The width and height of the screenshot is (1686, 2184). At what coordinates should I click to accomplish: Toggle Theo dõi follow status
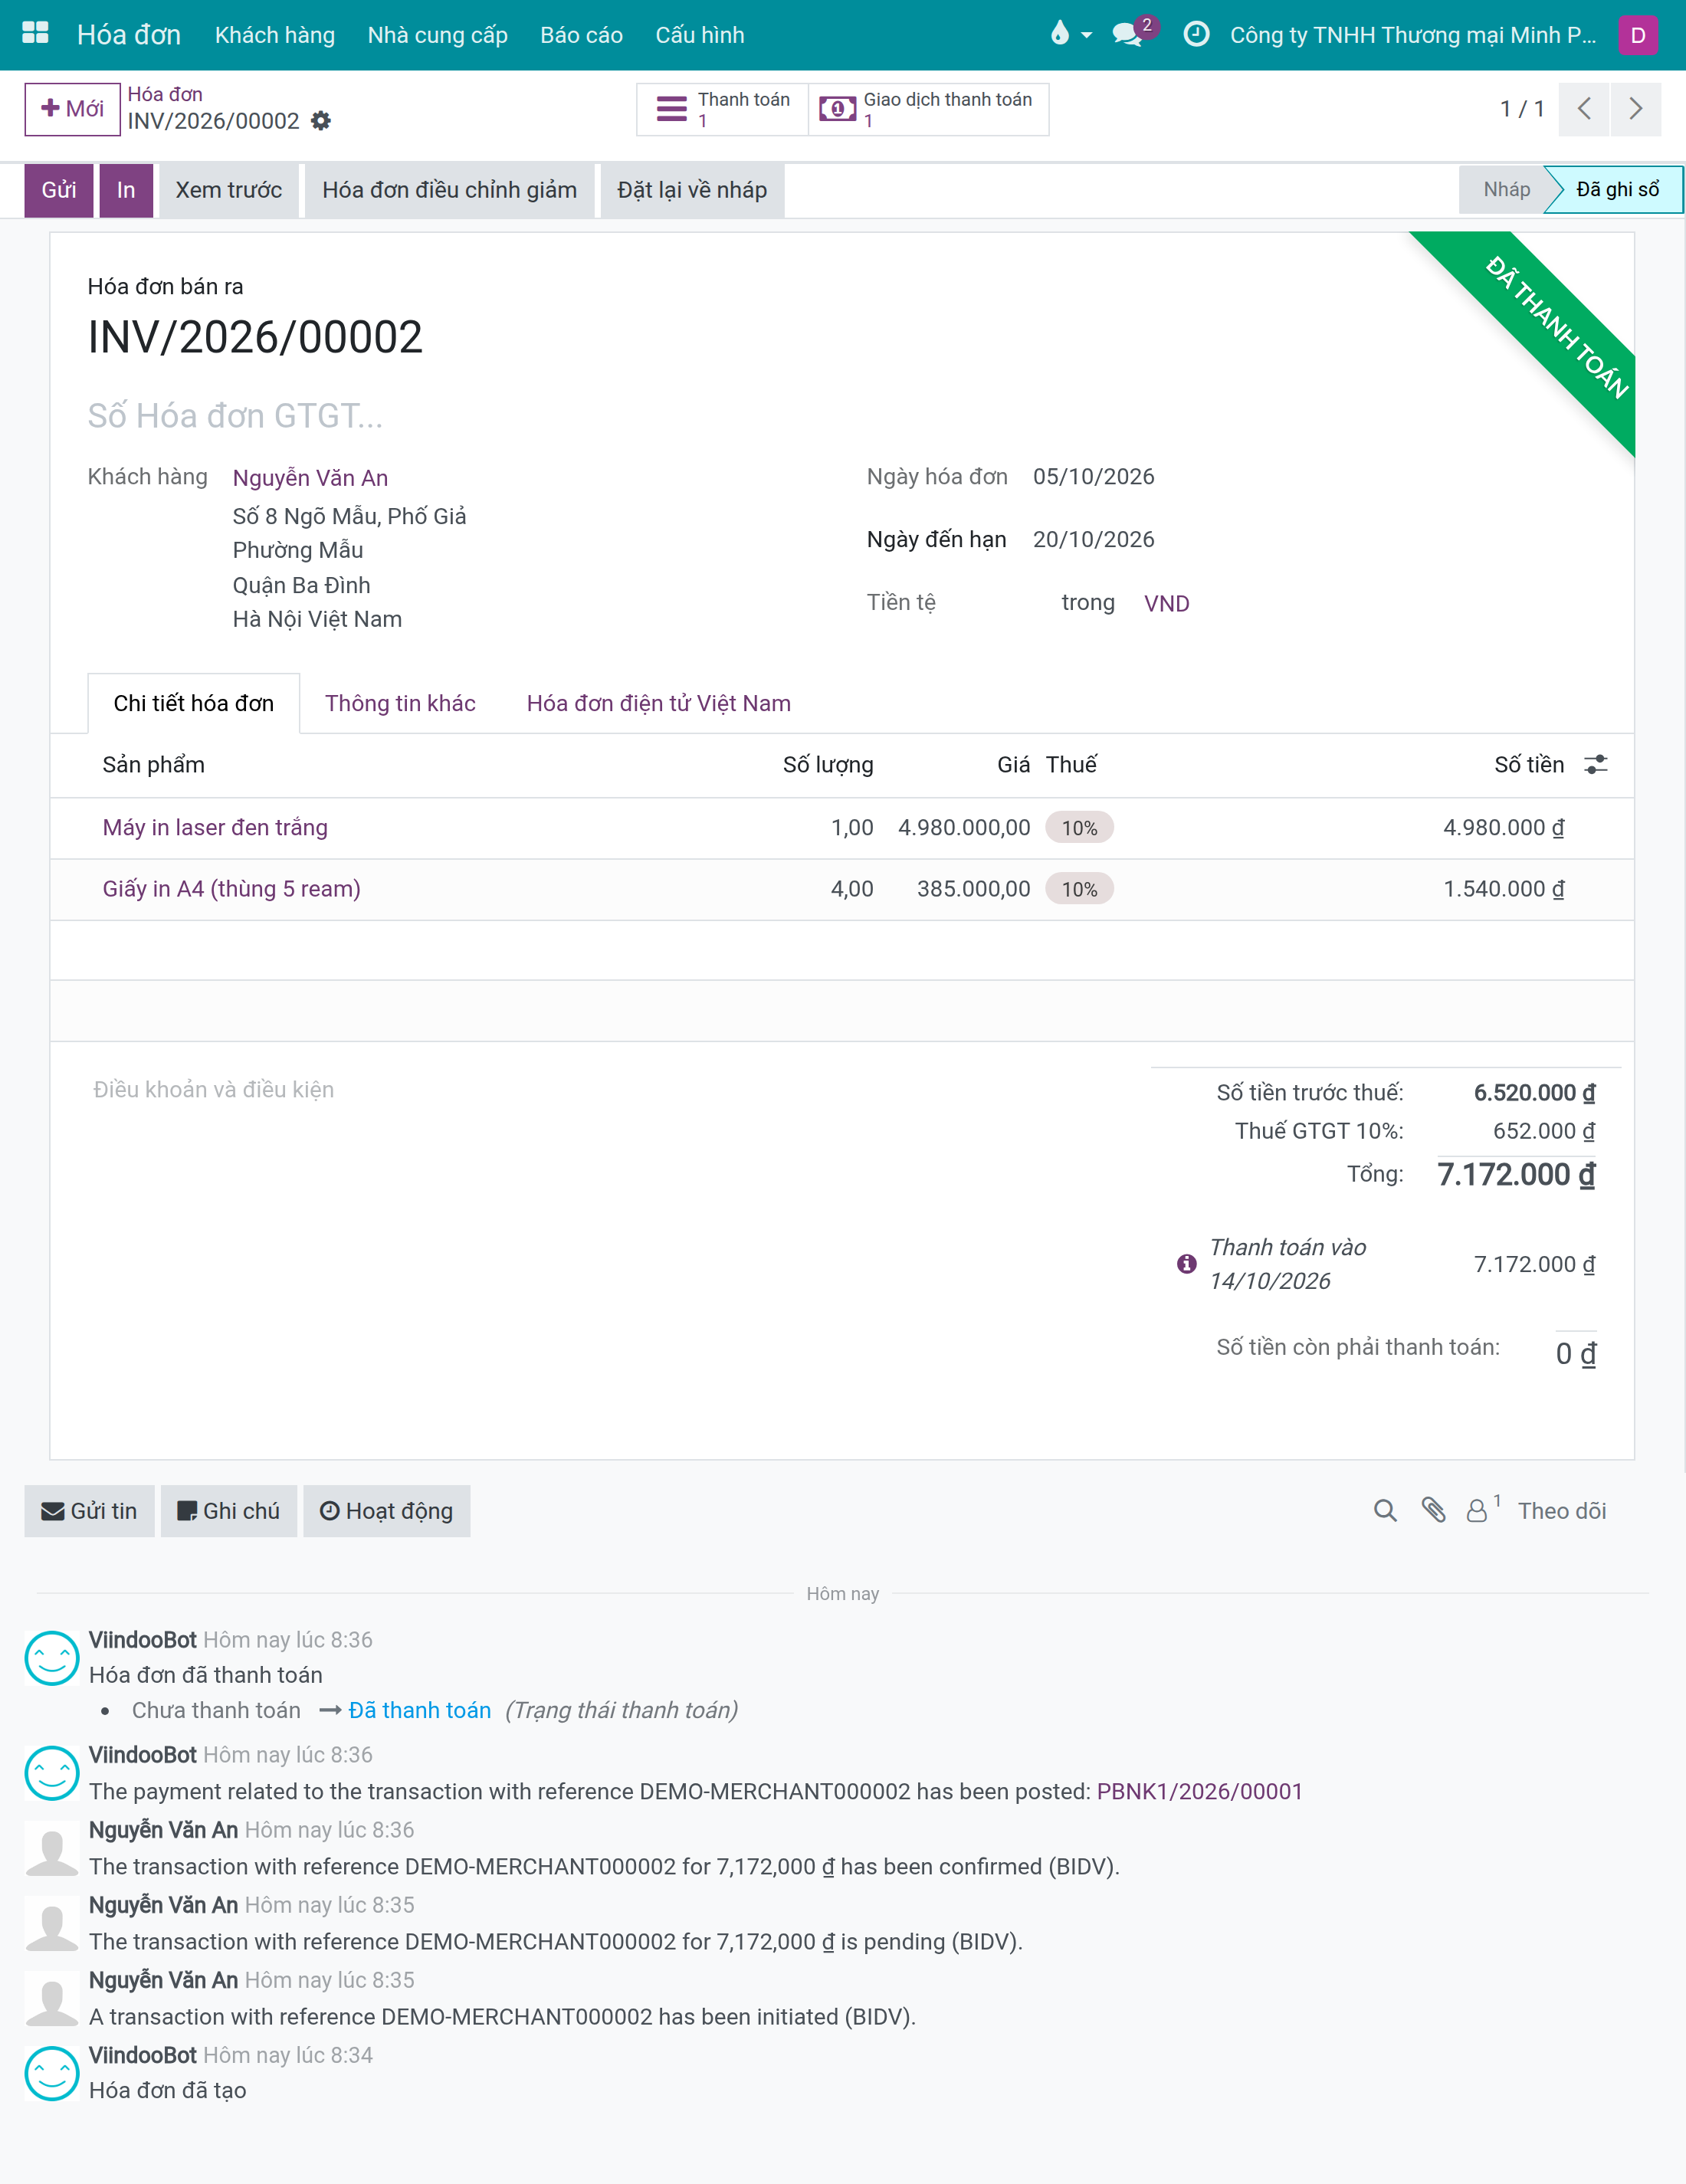[1562, 1511]
